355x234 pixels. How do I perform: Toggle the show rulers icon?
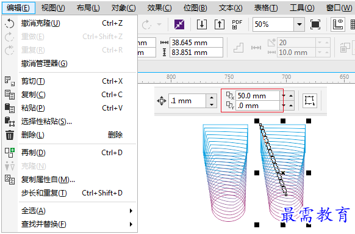coord(337,24)
